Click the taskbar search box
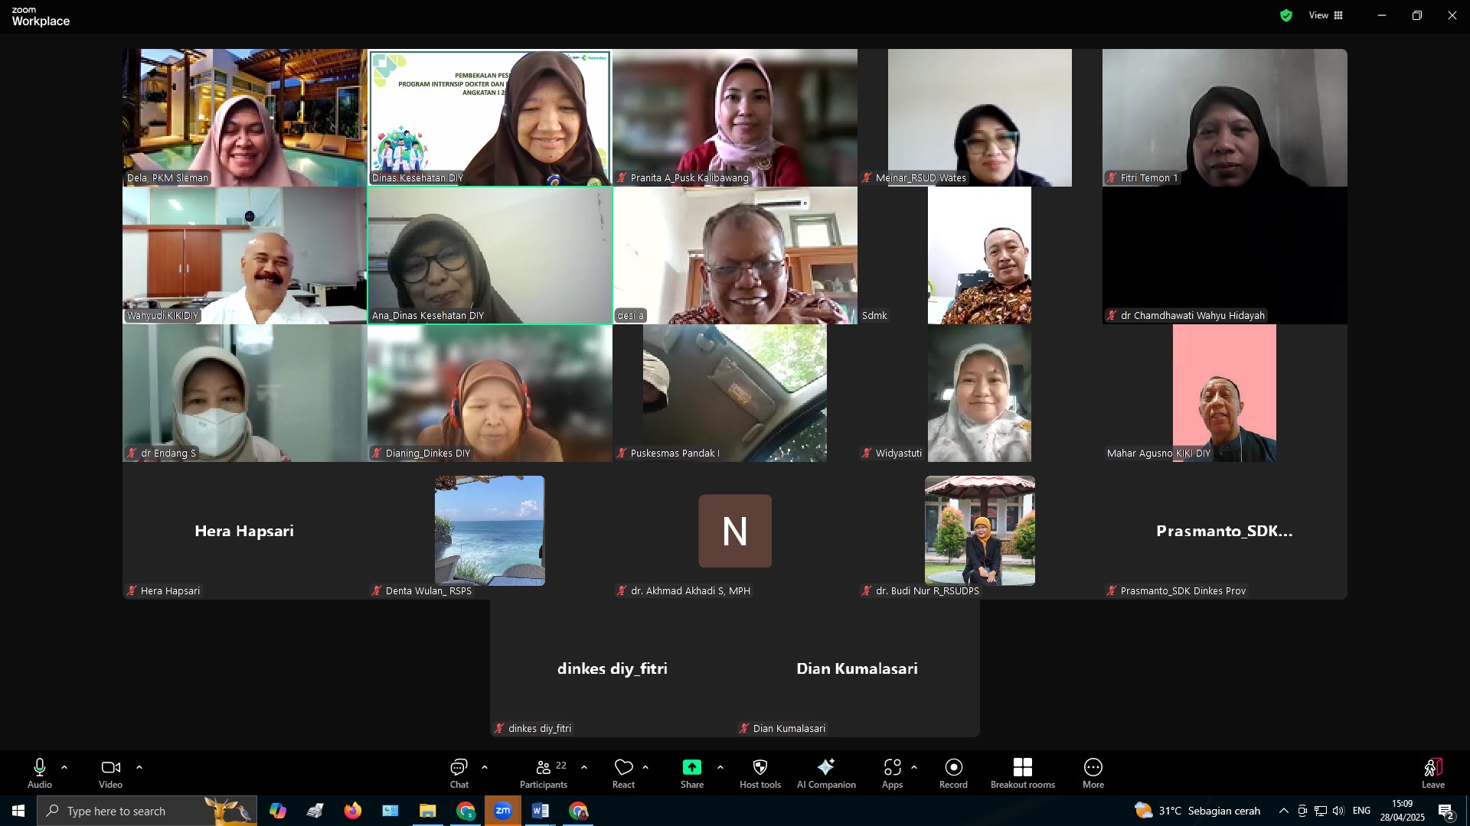 coord(147,811)
